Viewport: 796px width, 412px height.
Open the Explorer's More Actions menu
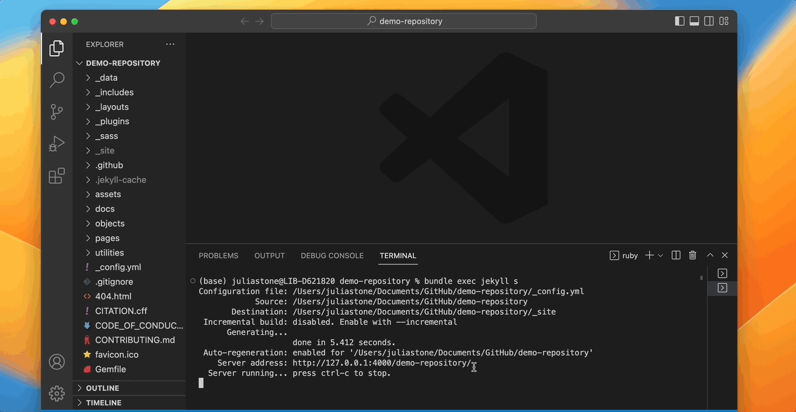[x=170, y=44]
